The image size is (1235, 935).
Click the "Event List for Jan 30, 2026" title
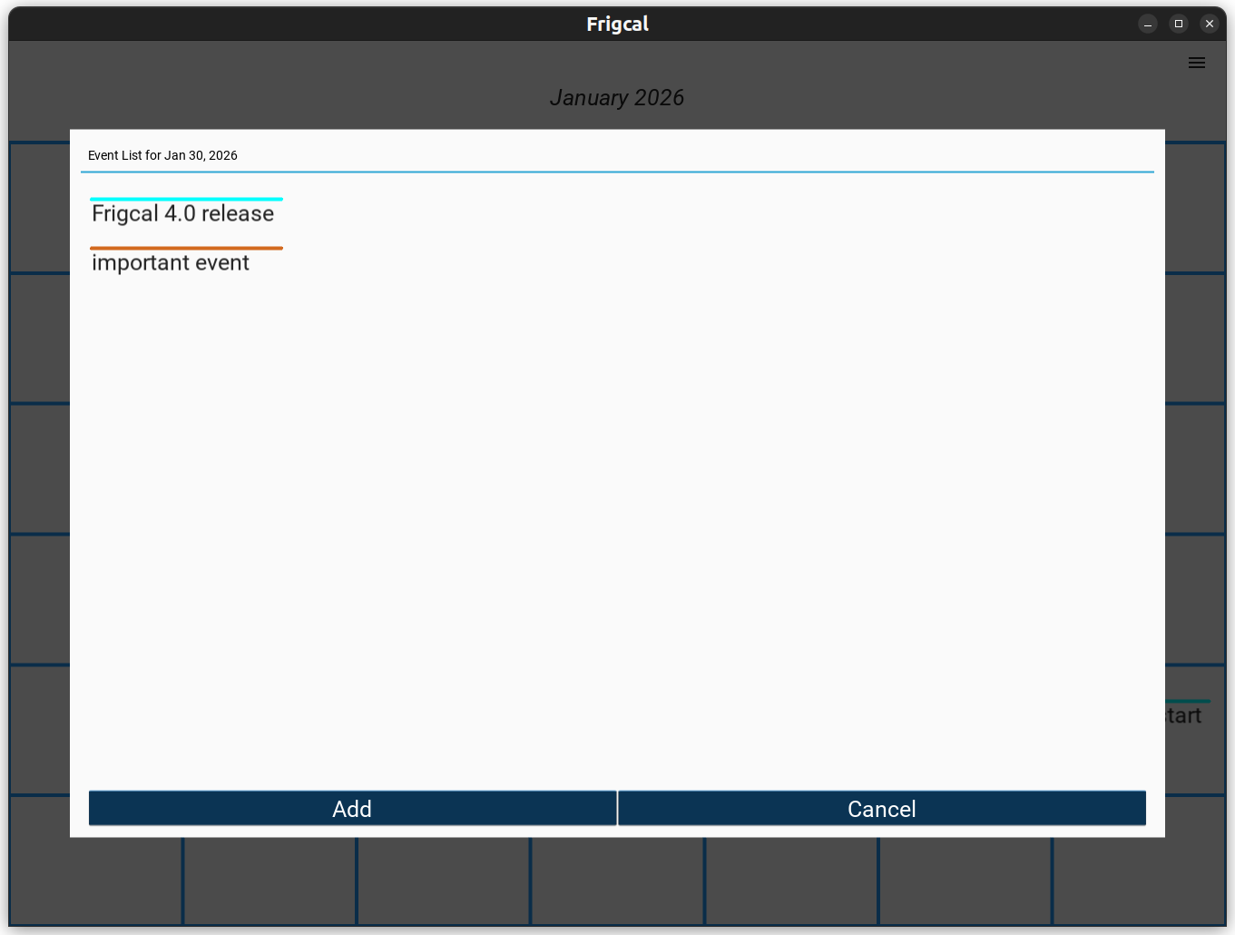click(x=162, y=155)
